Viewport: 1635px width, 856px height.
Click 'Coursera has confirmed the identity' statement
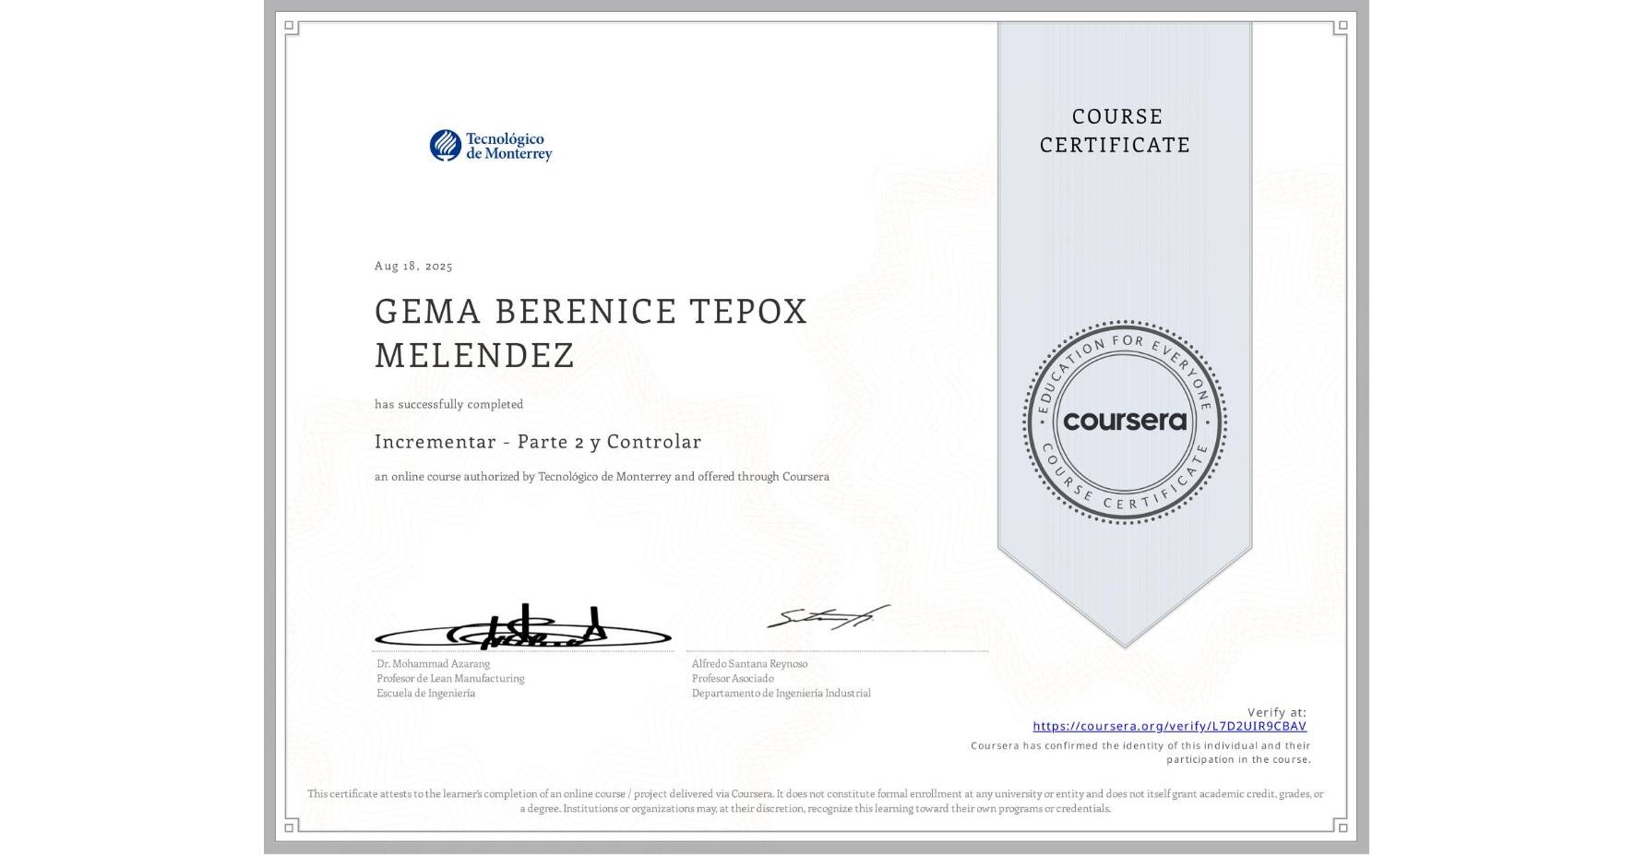1140,753
